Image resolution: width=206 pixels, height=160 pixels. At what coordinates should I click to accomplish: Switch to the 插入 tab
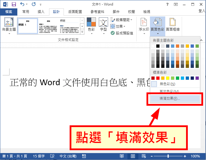coord(41,12)
